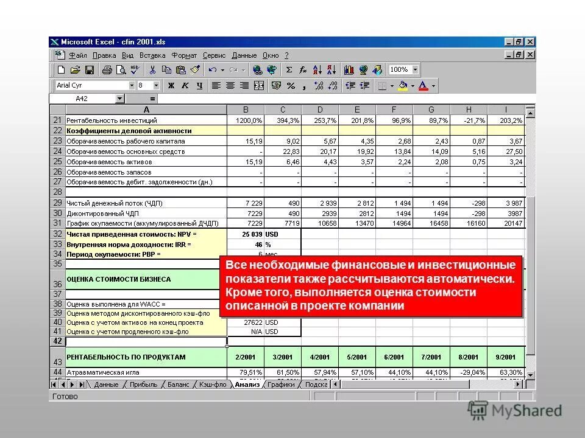Decrease decimal places icon
This screenshot has width=585, height=438.
(333, 86)
